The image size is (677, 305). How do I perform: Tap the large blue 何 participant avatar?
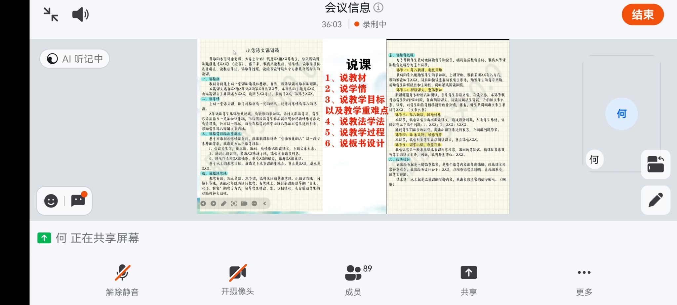pos(621,114)
